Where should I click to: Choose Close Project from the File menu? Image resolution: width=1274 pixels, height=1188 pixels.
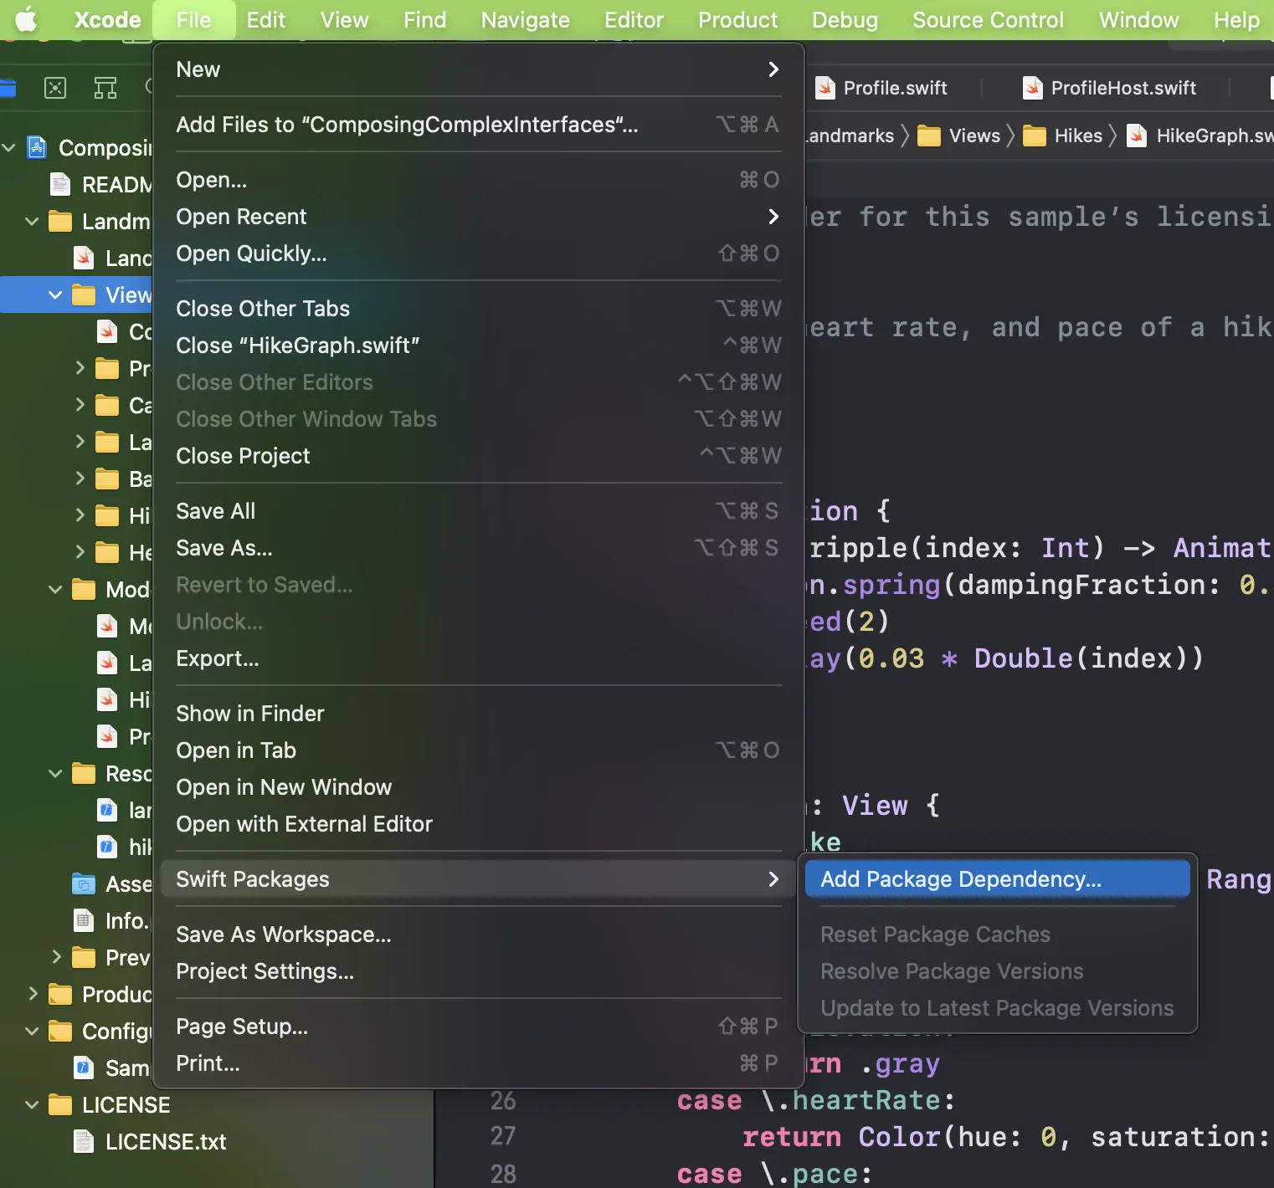[x=243, y=456]
